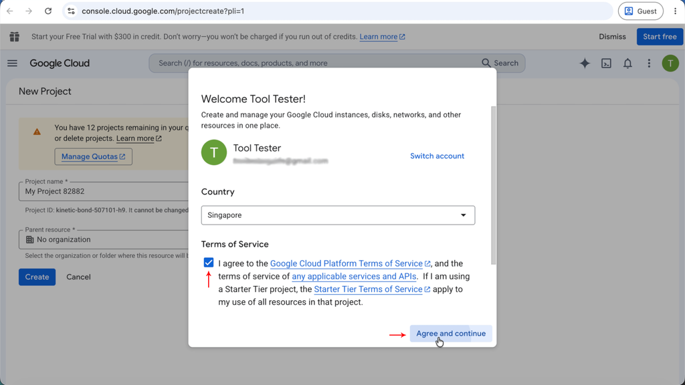Click the browser forward arrow
This screenshot has width=685, height=385.
(x=29, y=11)
